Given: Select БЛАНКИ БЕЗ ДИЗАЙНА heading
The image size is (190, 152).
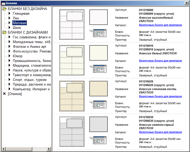Looking at the screenshot, I should pyautogui.click(x=28, y=9).
